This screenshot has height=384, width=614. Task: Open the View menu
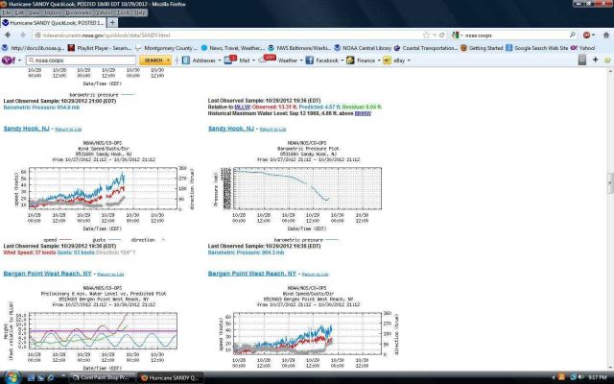[x=35, y=12]
